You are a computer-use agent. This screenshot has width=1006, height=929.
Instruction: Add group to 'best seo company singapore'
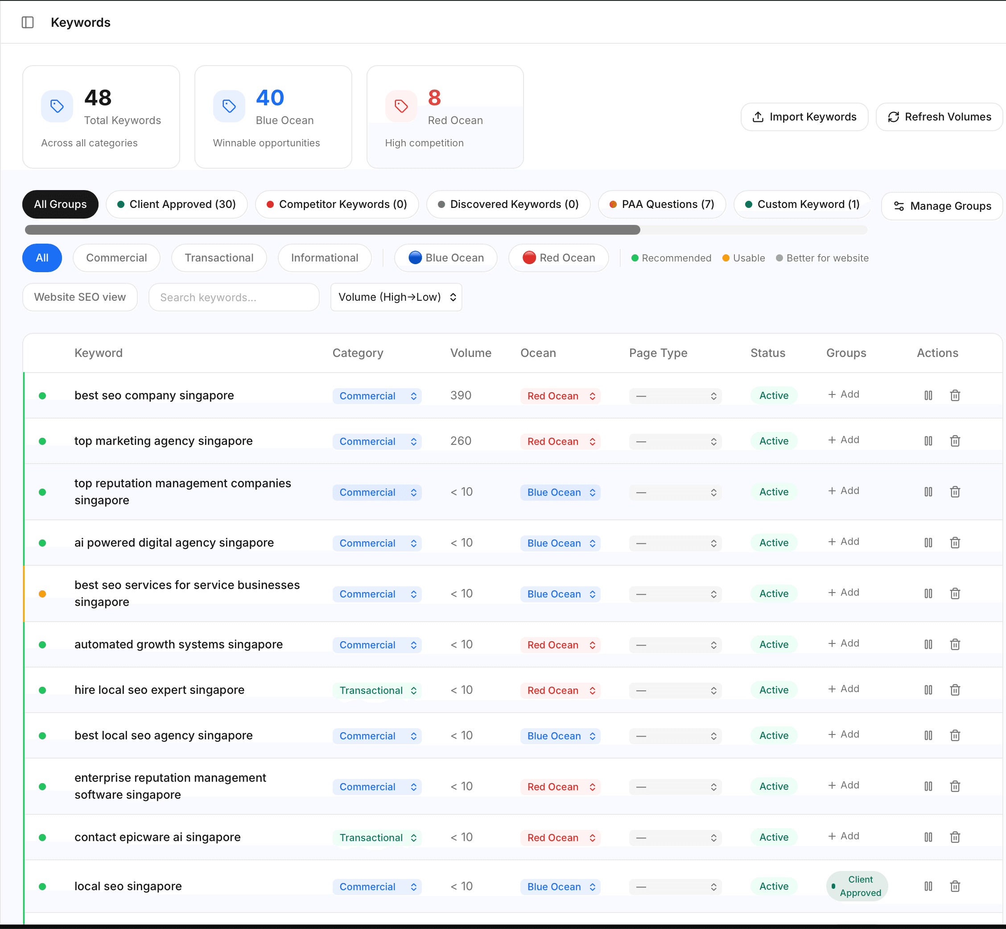pos(844,394)
